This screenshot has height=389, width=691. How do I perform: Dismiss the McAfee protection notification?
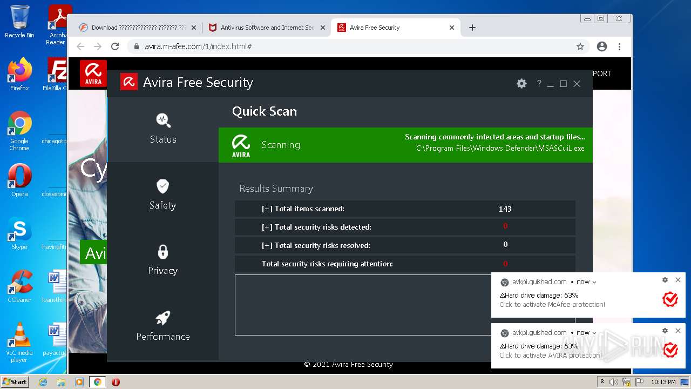tap(678, 280)
